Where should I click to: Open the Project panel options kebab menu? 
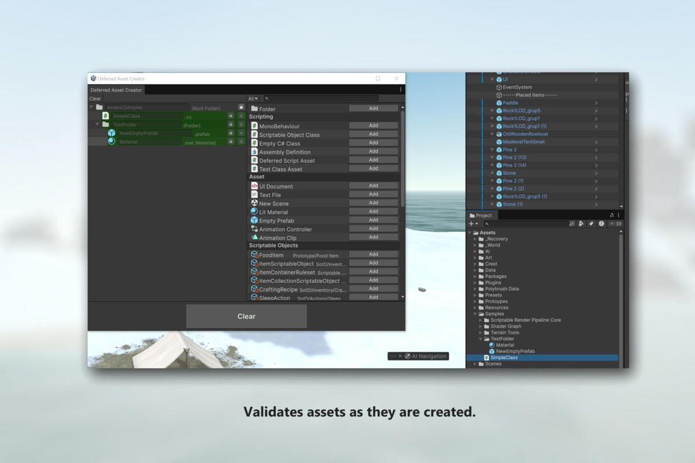pyautogui.click(x=619, y=215)
